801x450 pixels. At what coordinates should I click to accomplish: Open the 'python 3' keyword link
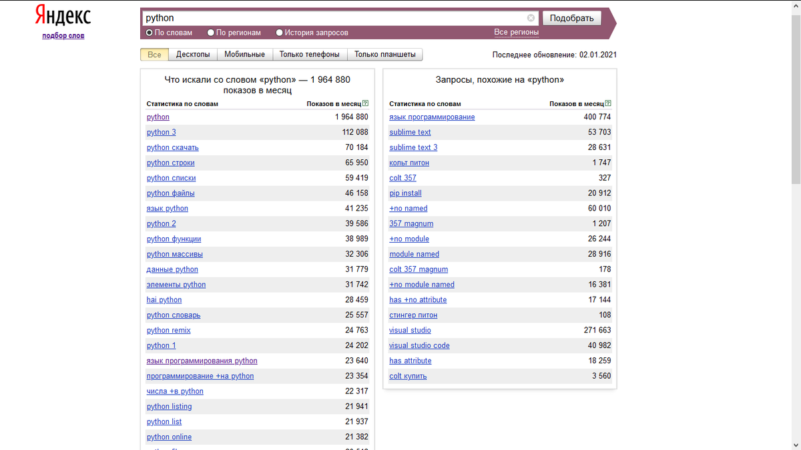click(162, 133)
